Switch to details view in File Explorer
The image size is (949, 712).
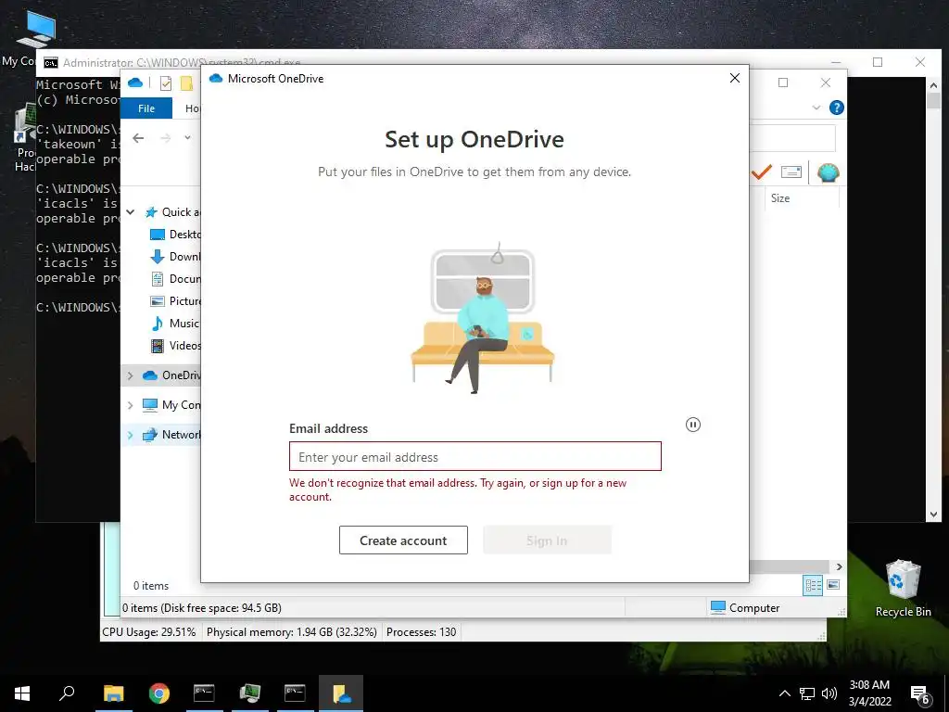click(813, 585)
